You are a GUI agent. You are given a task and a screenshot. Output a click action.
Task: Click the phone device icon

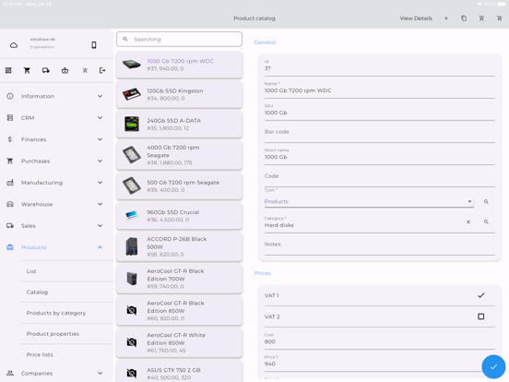coord(94,45)
